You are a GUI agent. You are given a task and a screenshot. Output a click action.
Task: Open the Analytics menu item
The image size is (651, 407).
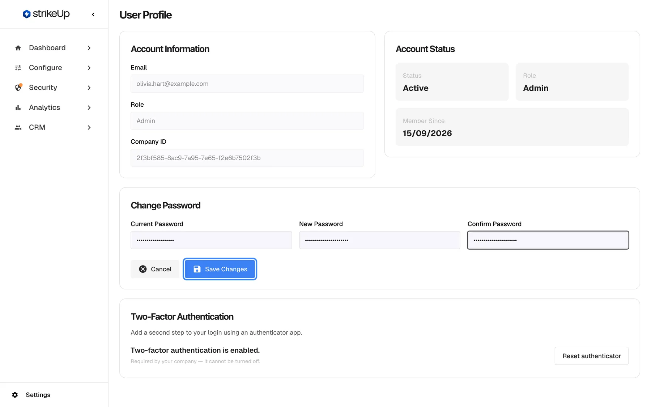[54, 107]
